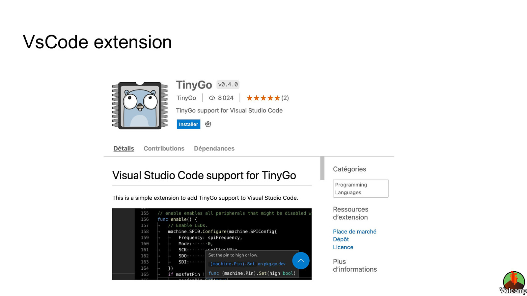
Task: Click the Ressources d'extension heading
Action: click(350, 213)
